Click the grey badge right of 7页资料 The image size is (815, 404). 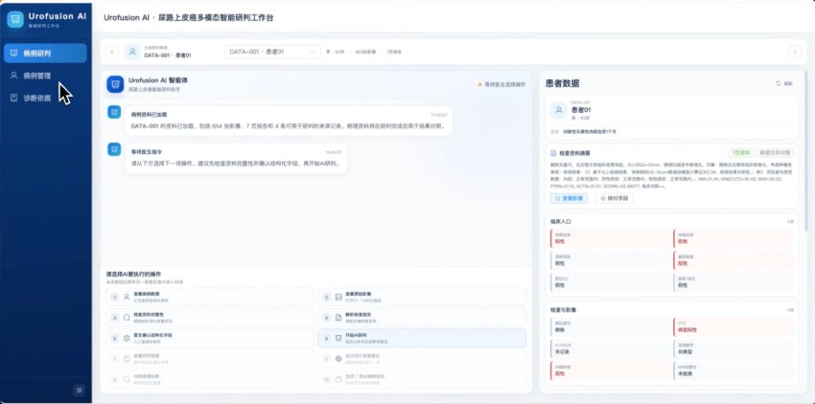[775, 152]
